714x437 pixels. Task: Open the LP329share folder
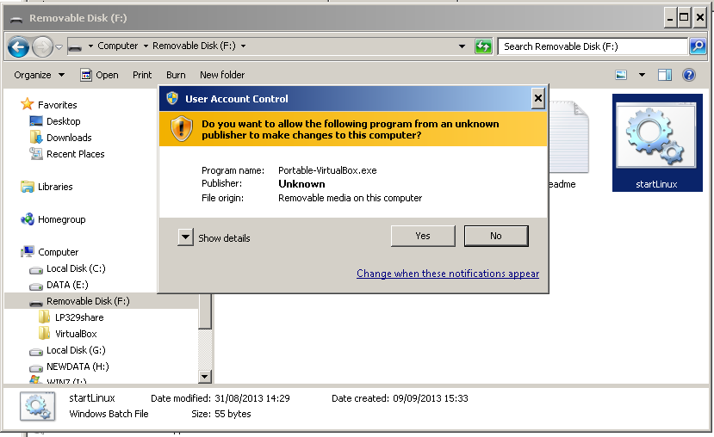tap(71, 317)
